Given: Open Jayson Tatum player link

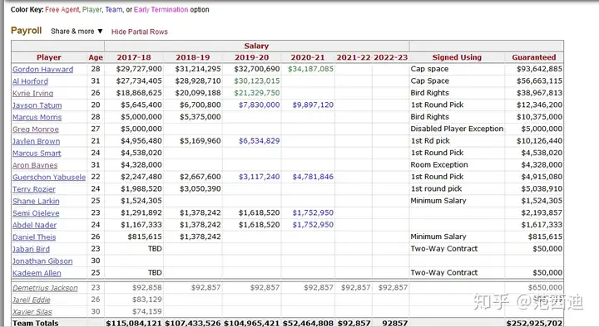Looking at the screenshot, I should [37, 105].
